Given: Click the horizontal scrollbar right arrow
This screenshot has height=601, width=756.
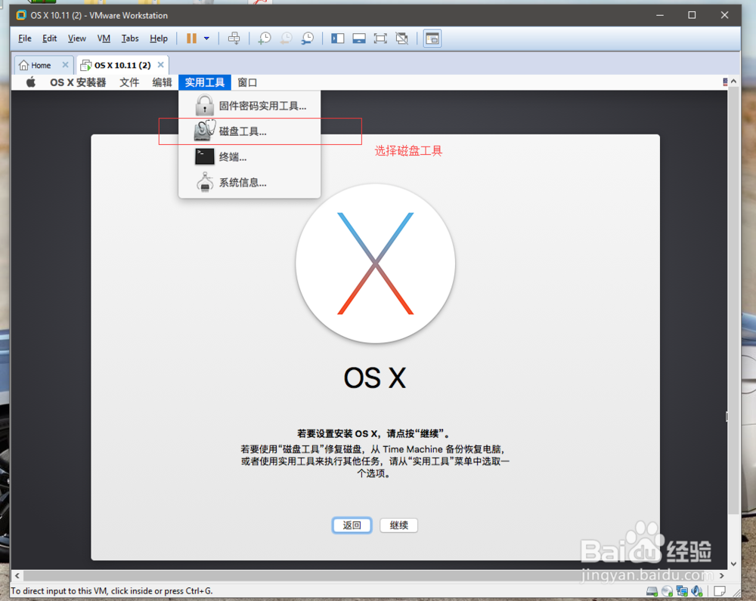Looking at the screenshot, I should pos(722,575).
